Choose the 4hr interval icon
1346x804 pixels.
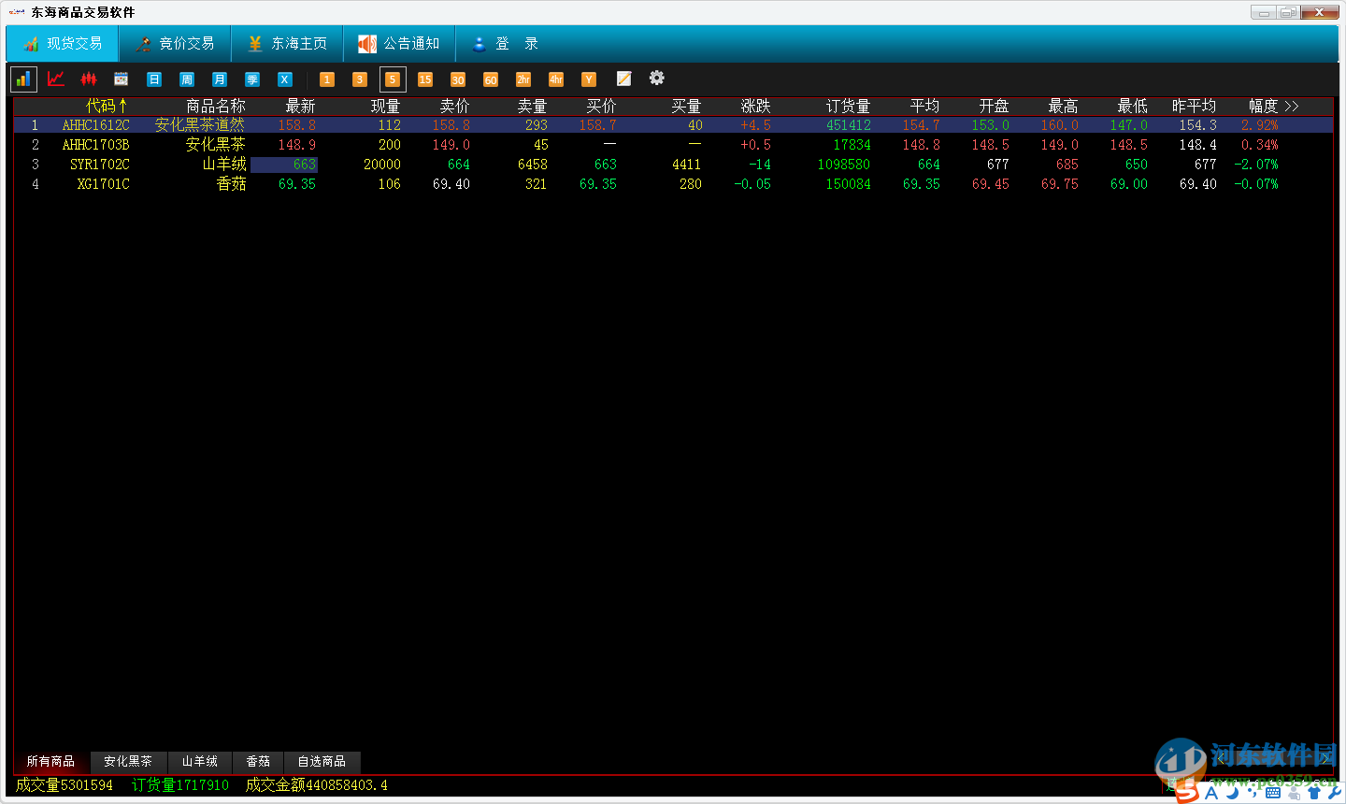[556, 79]
